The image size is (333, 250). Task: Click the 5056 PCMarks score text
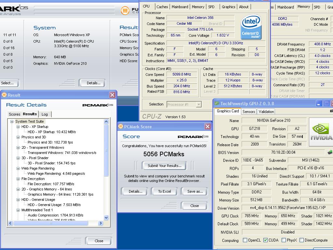(164, 154)
